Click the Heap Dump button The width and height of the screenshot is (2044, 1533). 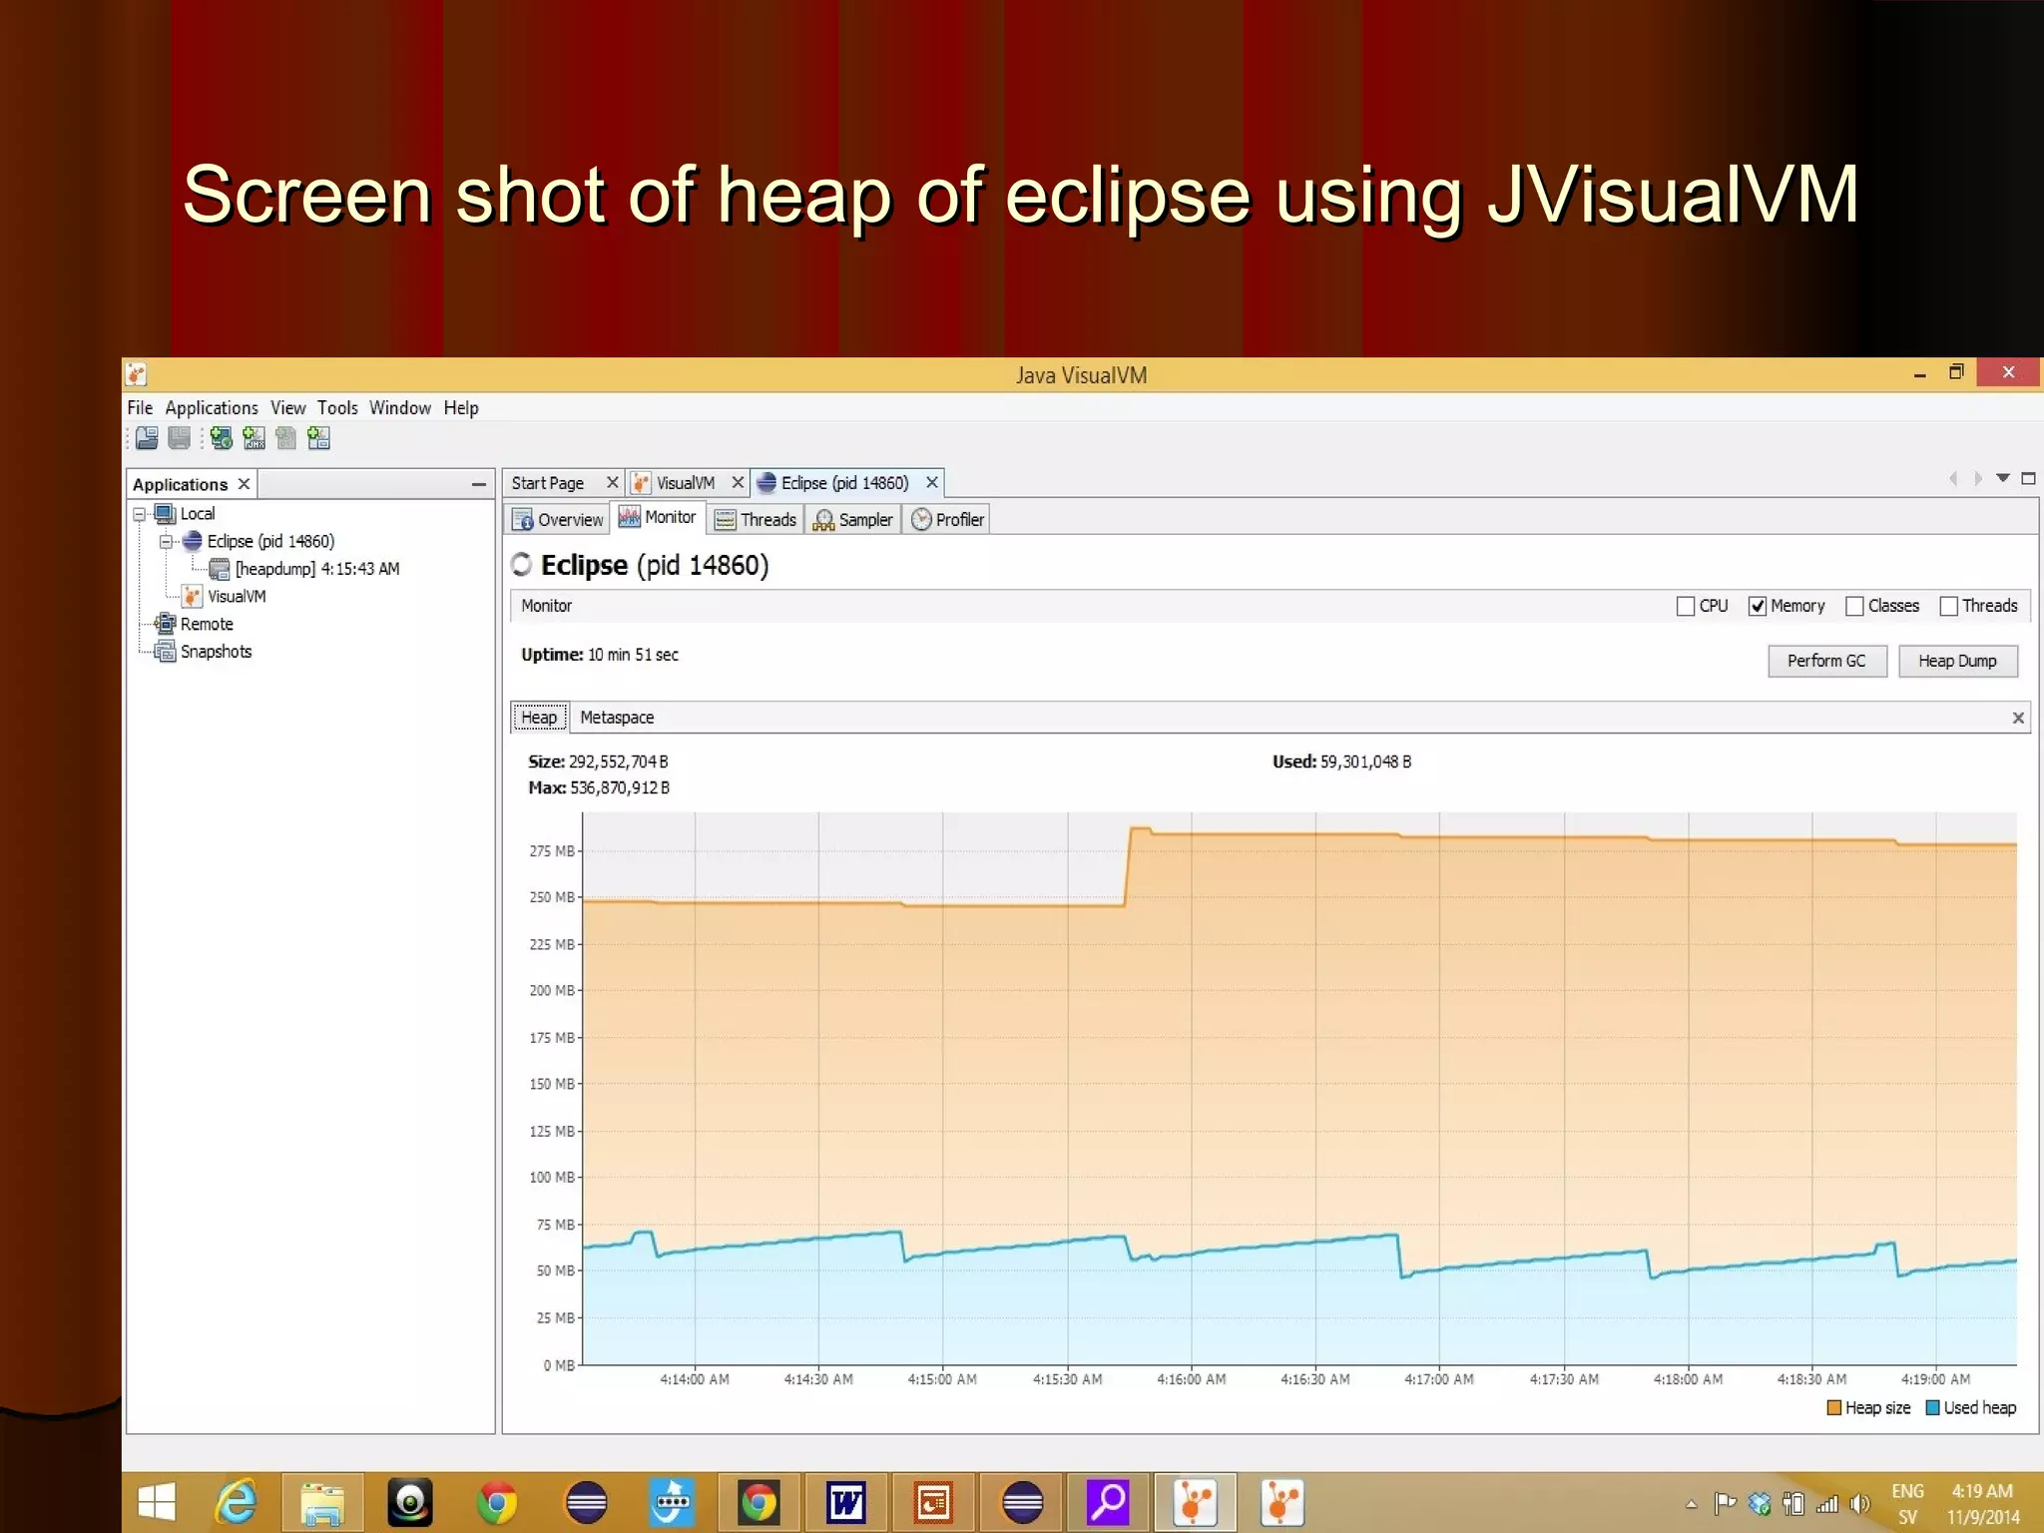coord(1957,661)
